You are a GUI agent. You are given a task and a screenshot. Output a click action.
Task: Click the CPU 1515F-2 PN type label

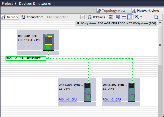pos(29,40)
